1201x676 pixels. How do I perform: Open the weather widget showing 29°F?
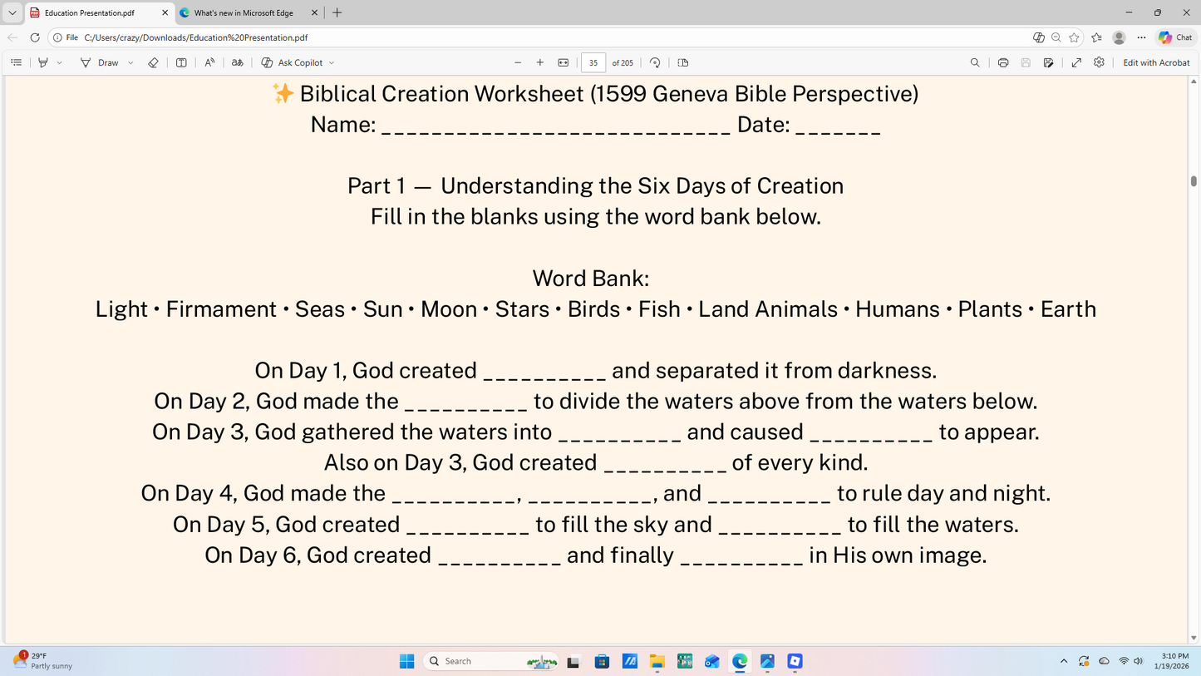[43, 661]
